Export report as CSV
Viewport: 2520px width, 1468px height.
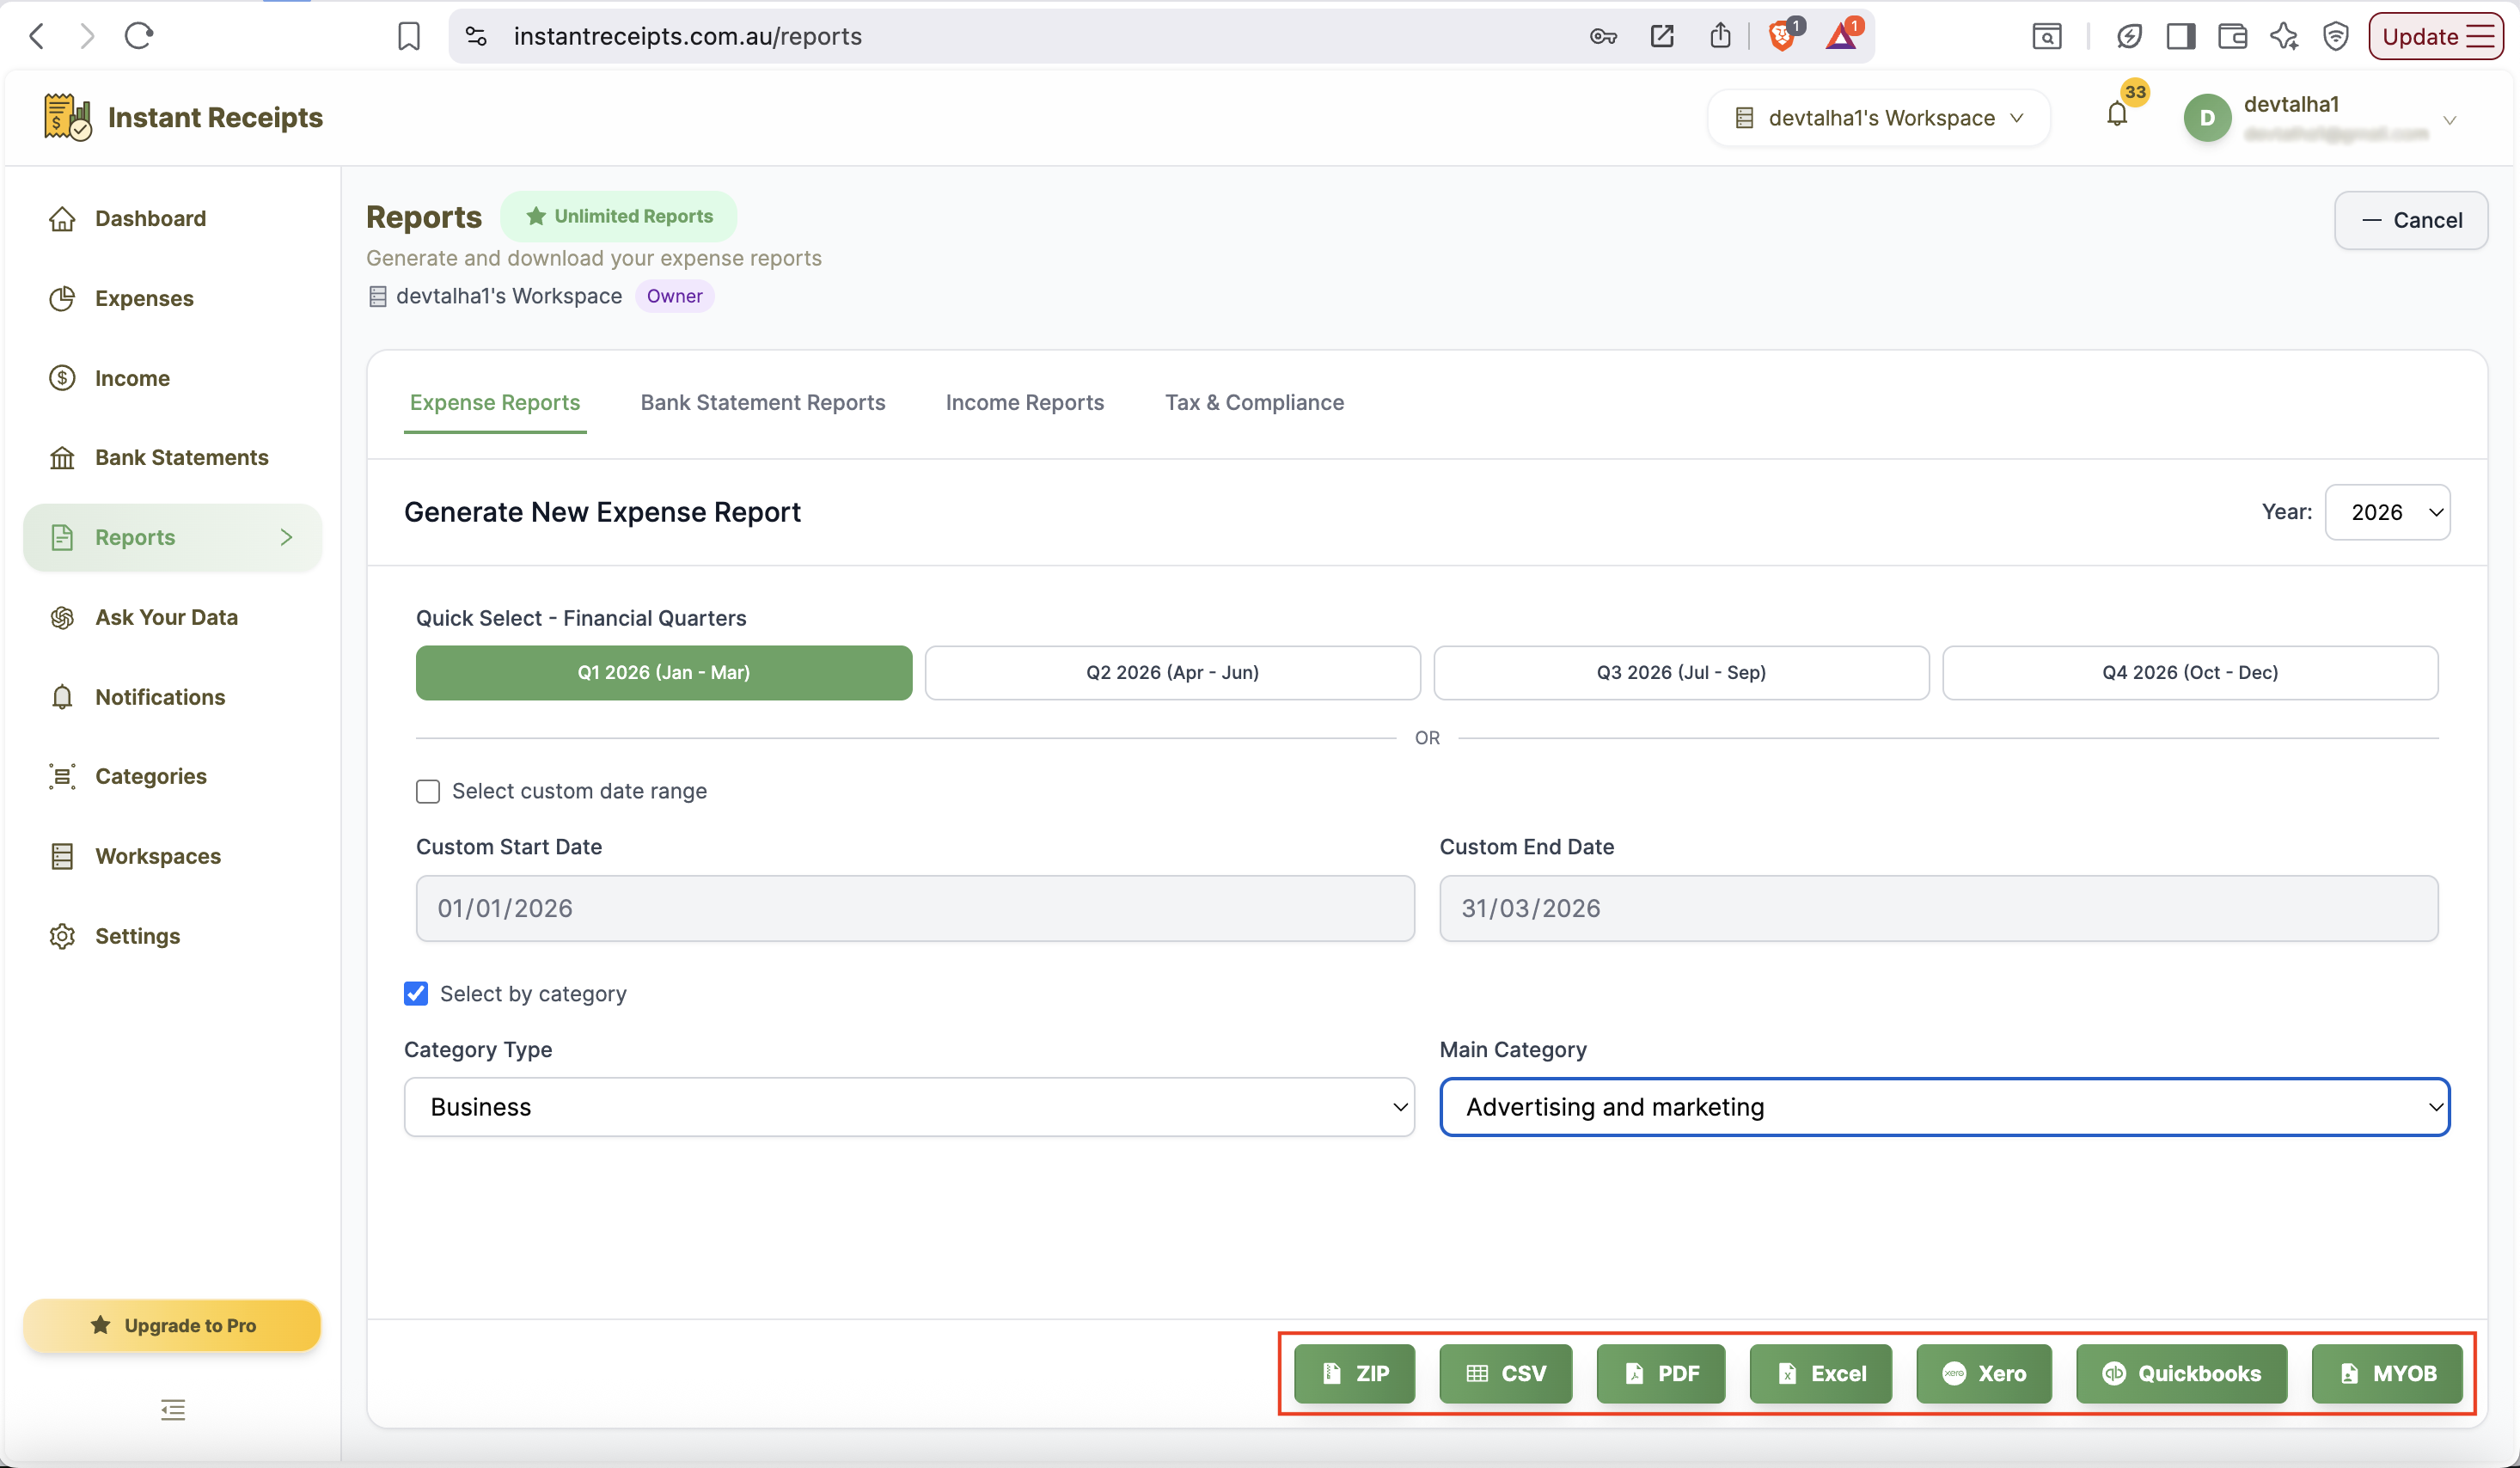point(1506,1373)
